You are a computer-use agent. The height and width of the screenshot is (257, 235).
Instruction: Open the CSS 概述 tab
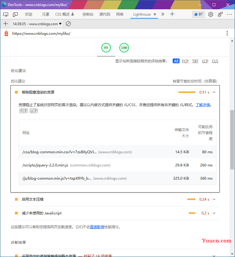64,14
